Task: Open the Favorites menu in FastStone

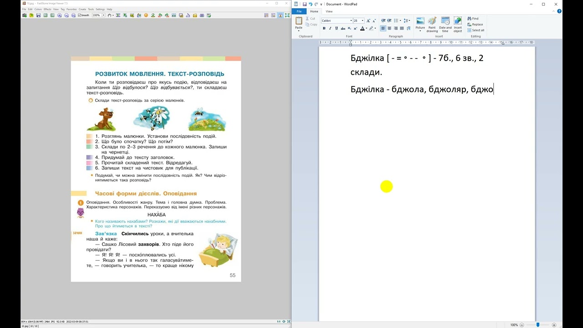Action: 72,9
